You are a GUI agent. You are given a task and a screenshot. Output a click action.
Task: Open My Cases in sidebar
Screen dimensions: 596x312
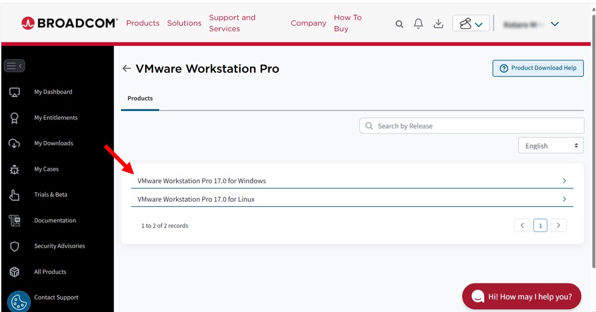tap(47, 169)
